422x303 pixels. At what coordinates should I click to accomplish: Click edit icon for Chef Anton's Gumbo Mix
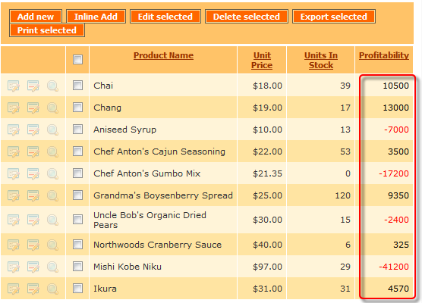tap(14, 173)
